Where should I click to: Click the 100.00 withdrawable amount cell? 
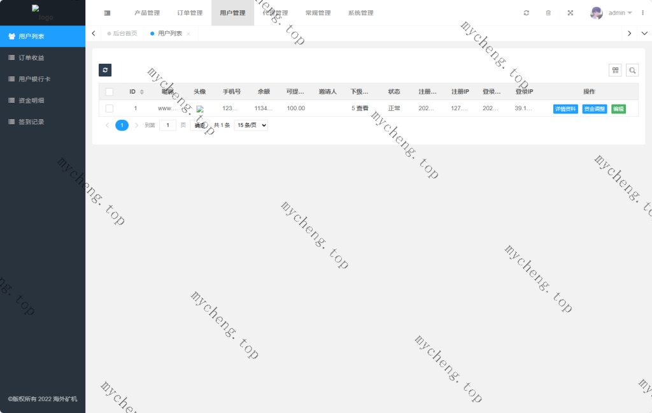(x=296, y=108)
